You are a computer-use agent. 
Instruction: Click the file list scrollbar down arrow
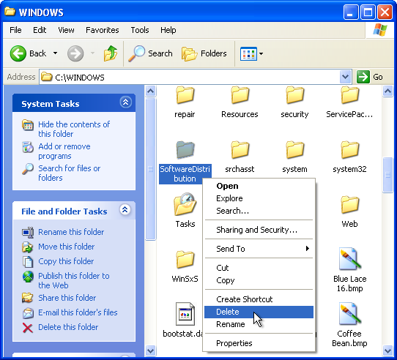pos(387,350)
